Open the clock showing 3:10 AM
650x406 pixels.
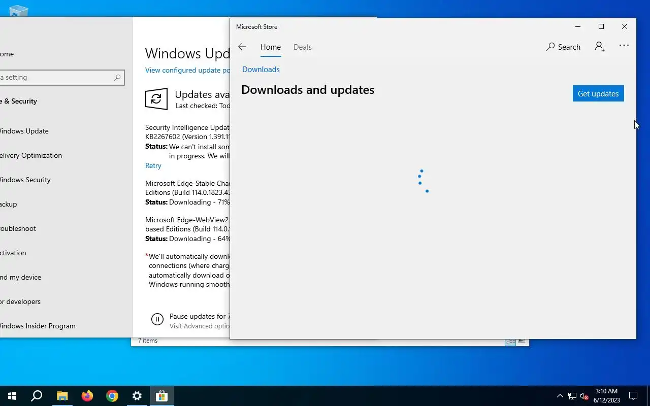click(x=606, y=396)
